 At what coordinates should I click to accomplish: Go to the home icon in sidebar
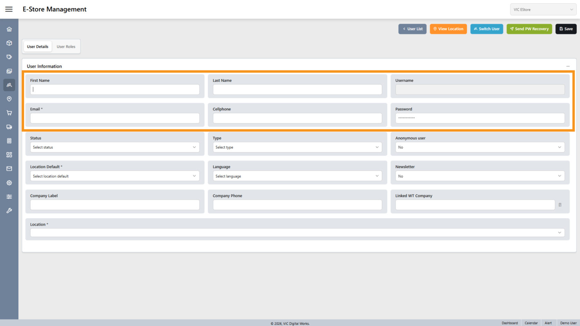9,29
